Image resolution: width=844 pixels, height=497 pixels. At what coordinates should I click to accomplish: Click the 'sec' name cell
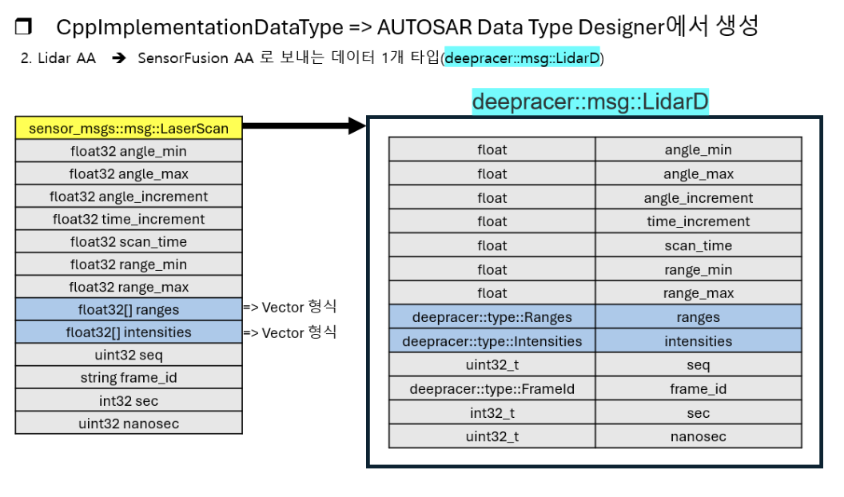pyautogui.click(x=698, y=412)
